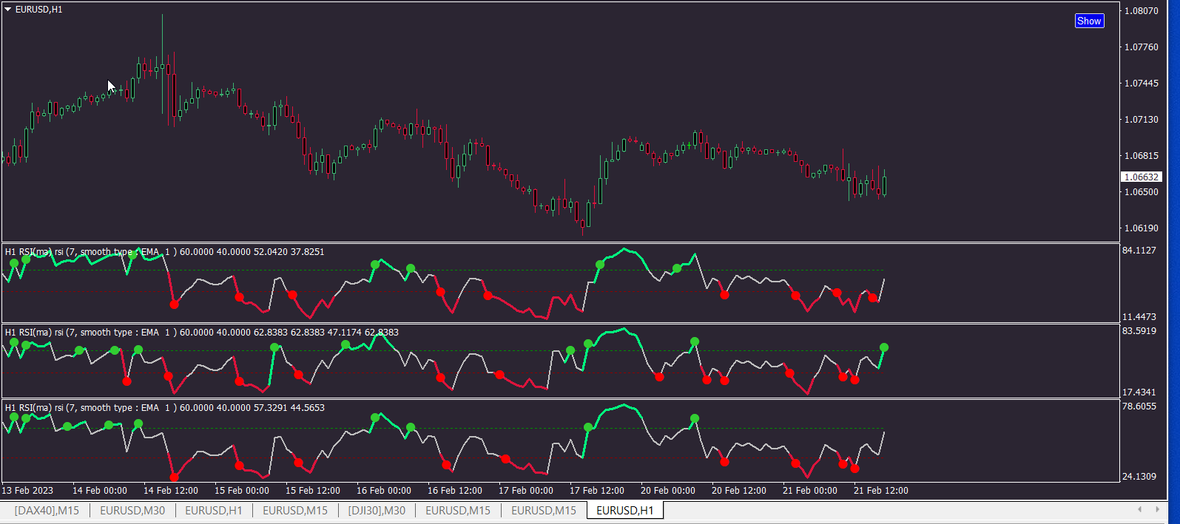Click the 1.06500 price scale value
The width and height of the screenshot is (1180, 524).
[x=1142, y=192]
